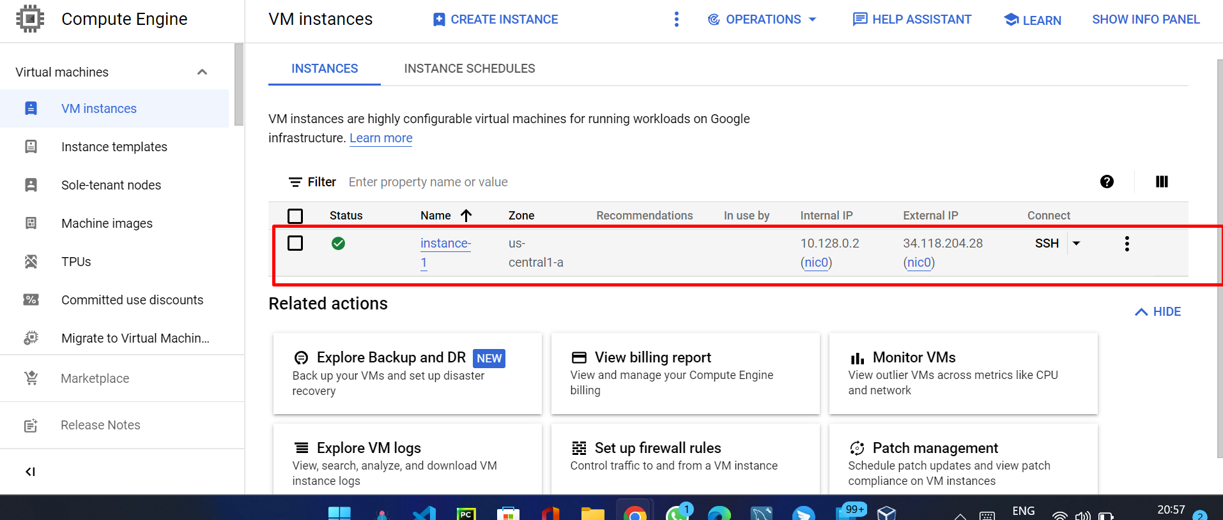
Task: Click the Release Notes icon
Action: [x=31, y=425]
